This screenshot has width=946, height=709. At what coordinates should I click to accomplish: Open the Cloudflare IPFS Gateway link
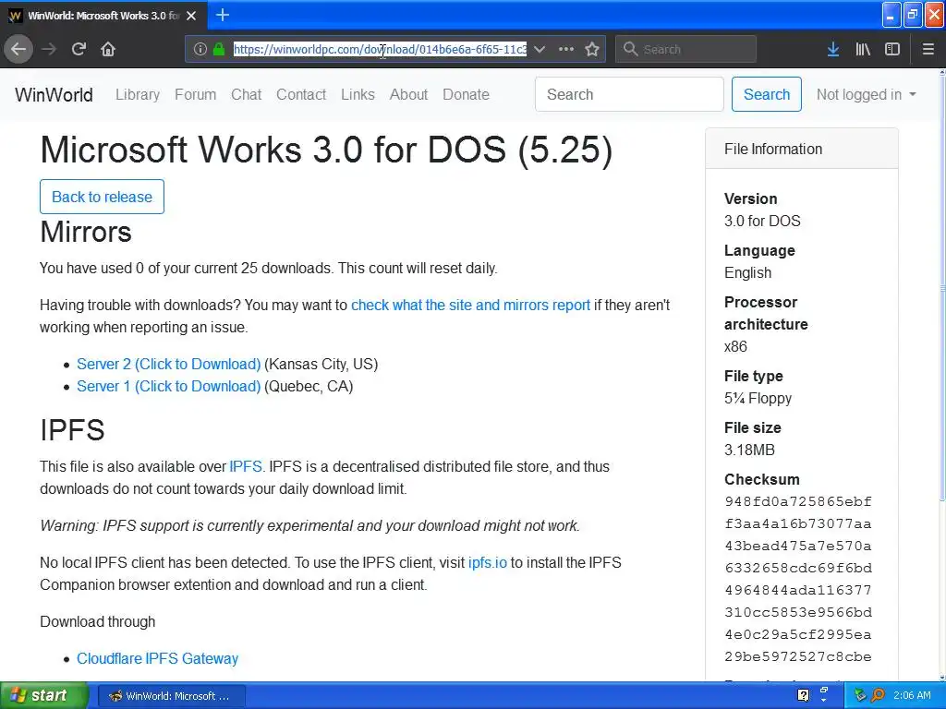pyautogui.click(x=157, y=658)
